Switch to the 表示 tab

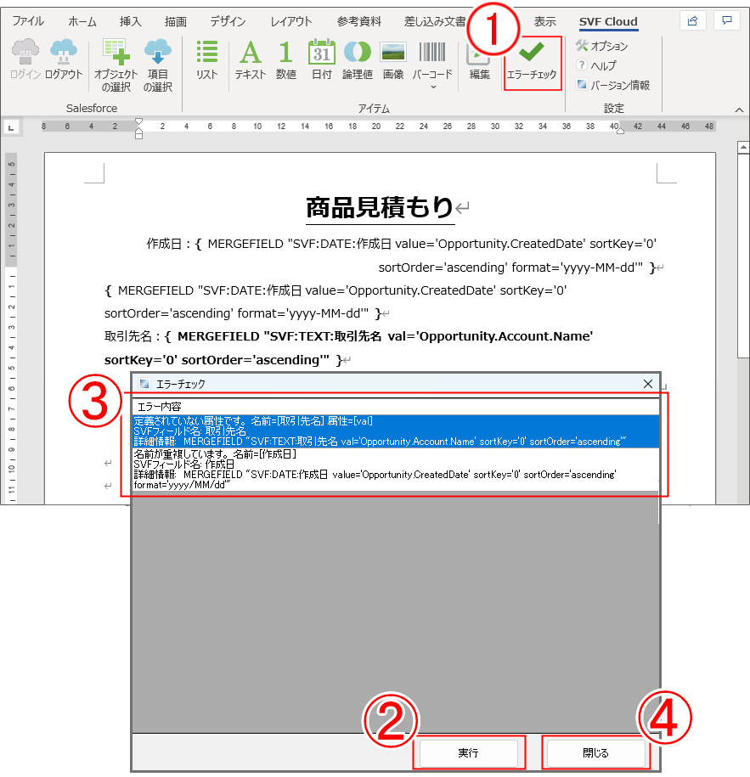tap(544, 21)
